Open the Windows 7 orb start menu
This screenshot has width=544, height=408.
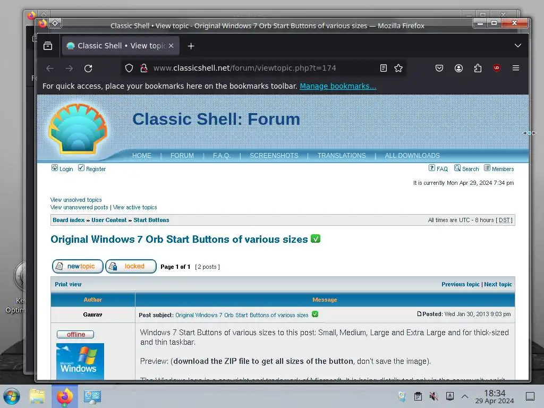12,396
